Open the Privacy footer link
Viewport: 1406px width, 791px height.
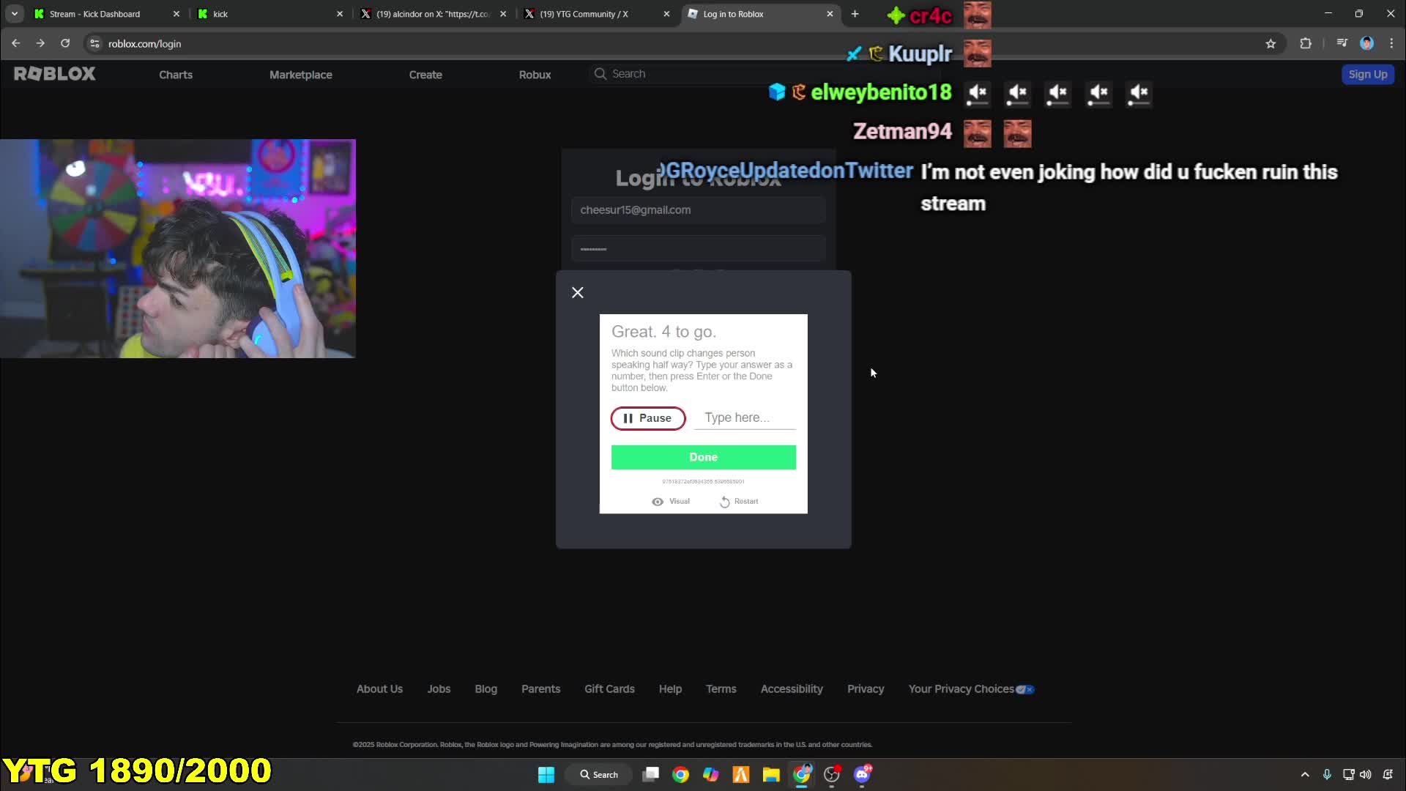[x=866, y=689]
